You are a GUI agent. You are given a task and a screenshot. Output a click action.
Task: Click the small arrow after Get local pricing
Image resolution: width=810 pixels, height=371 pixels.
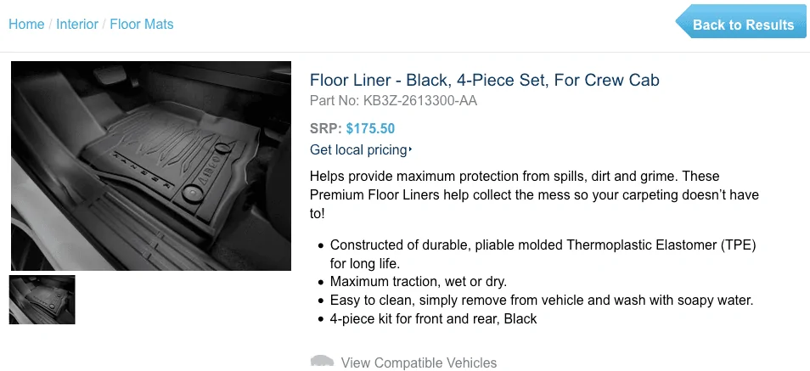410,150
